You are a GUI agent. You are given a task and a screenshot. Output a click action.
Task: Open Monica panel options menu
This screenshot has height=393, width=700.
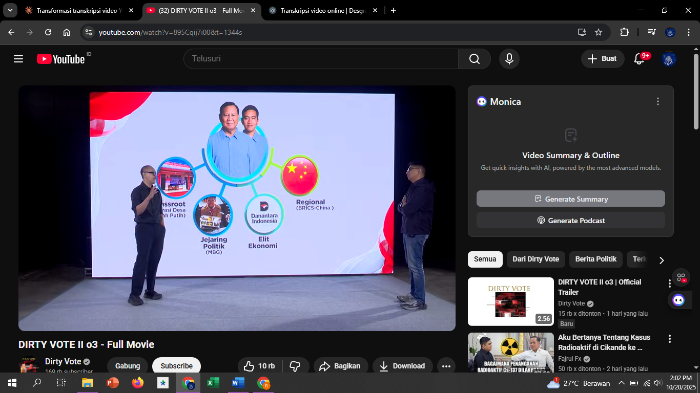pos(658,101)
